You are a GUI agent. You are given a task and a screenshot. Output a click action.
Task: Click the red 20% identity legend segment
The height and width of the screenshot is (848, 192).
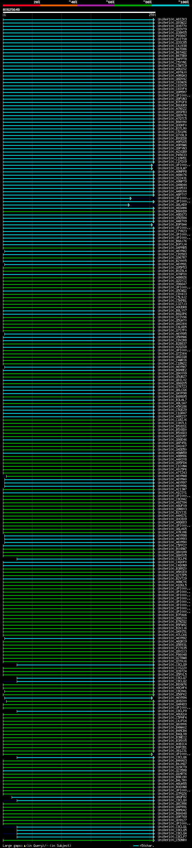pyautogui.click(x=21, y=5)
